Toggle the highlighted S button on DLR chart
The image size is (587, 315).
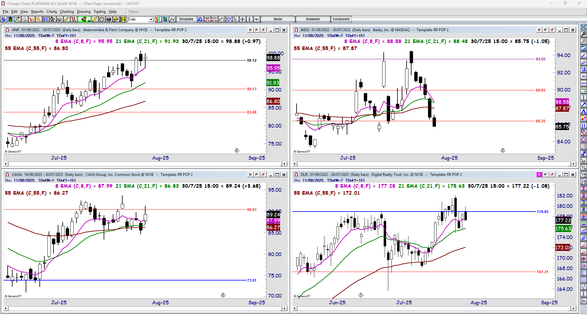[539, 175]
